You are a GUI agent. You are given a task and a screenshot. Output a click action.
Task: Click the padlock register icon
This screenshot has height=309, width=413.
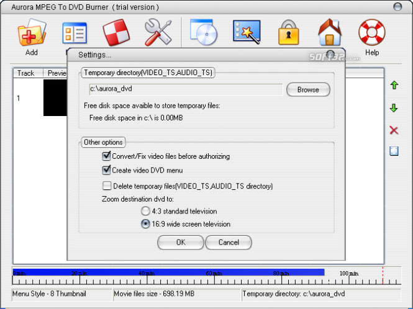(x=288, y=33)
